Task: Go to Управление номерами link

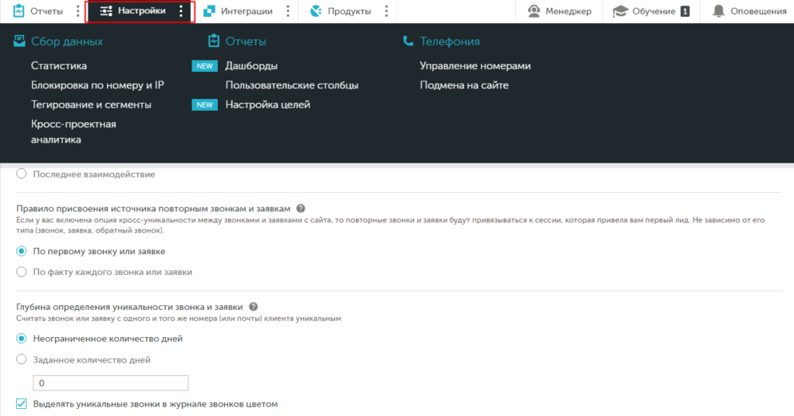Action: [475, 66]
